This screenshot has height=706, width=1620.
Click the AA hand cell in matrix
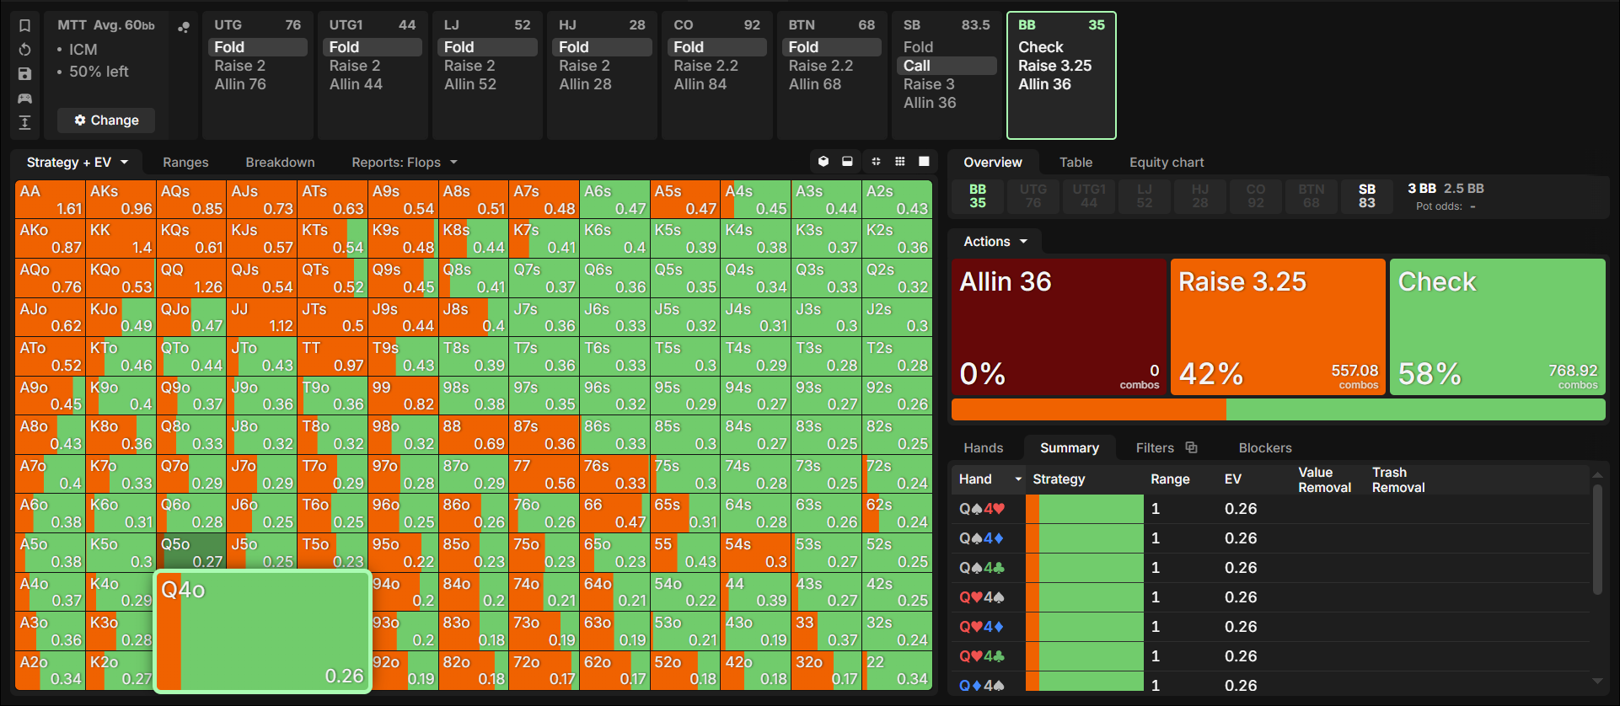tap(51, 200)
